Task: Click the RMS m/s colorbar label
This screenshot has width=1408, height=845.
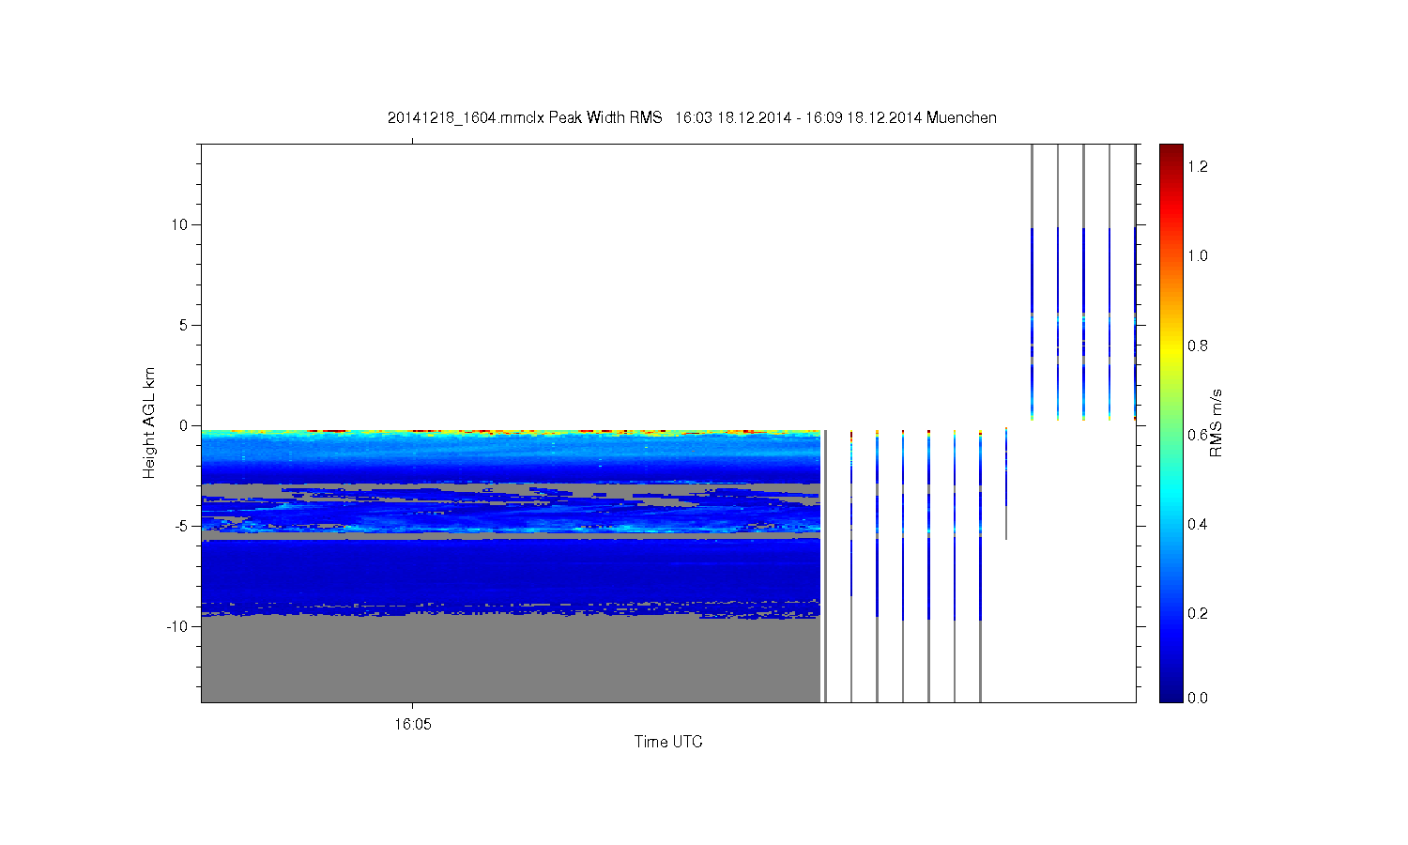Action: [x=1216, y=423]
